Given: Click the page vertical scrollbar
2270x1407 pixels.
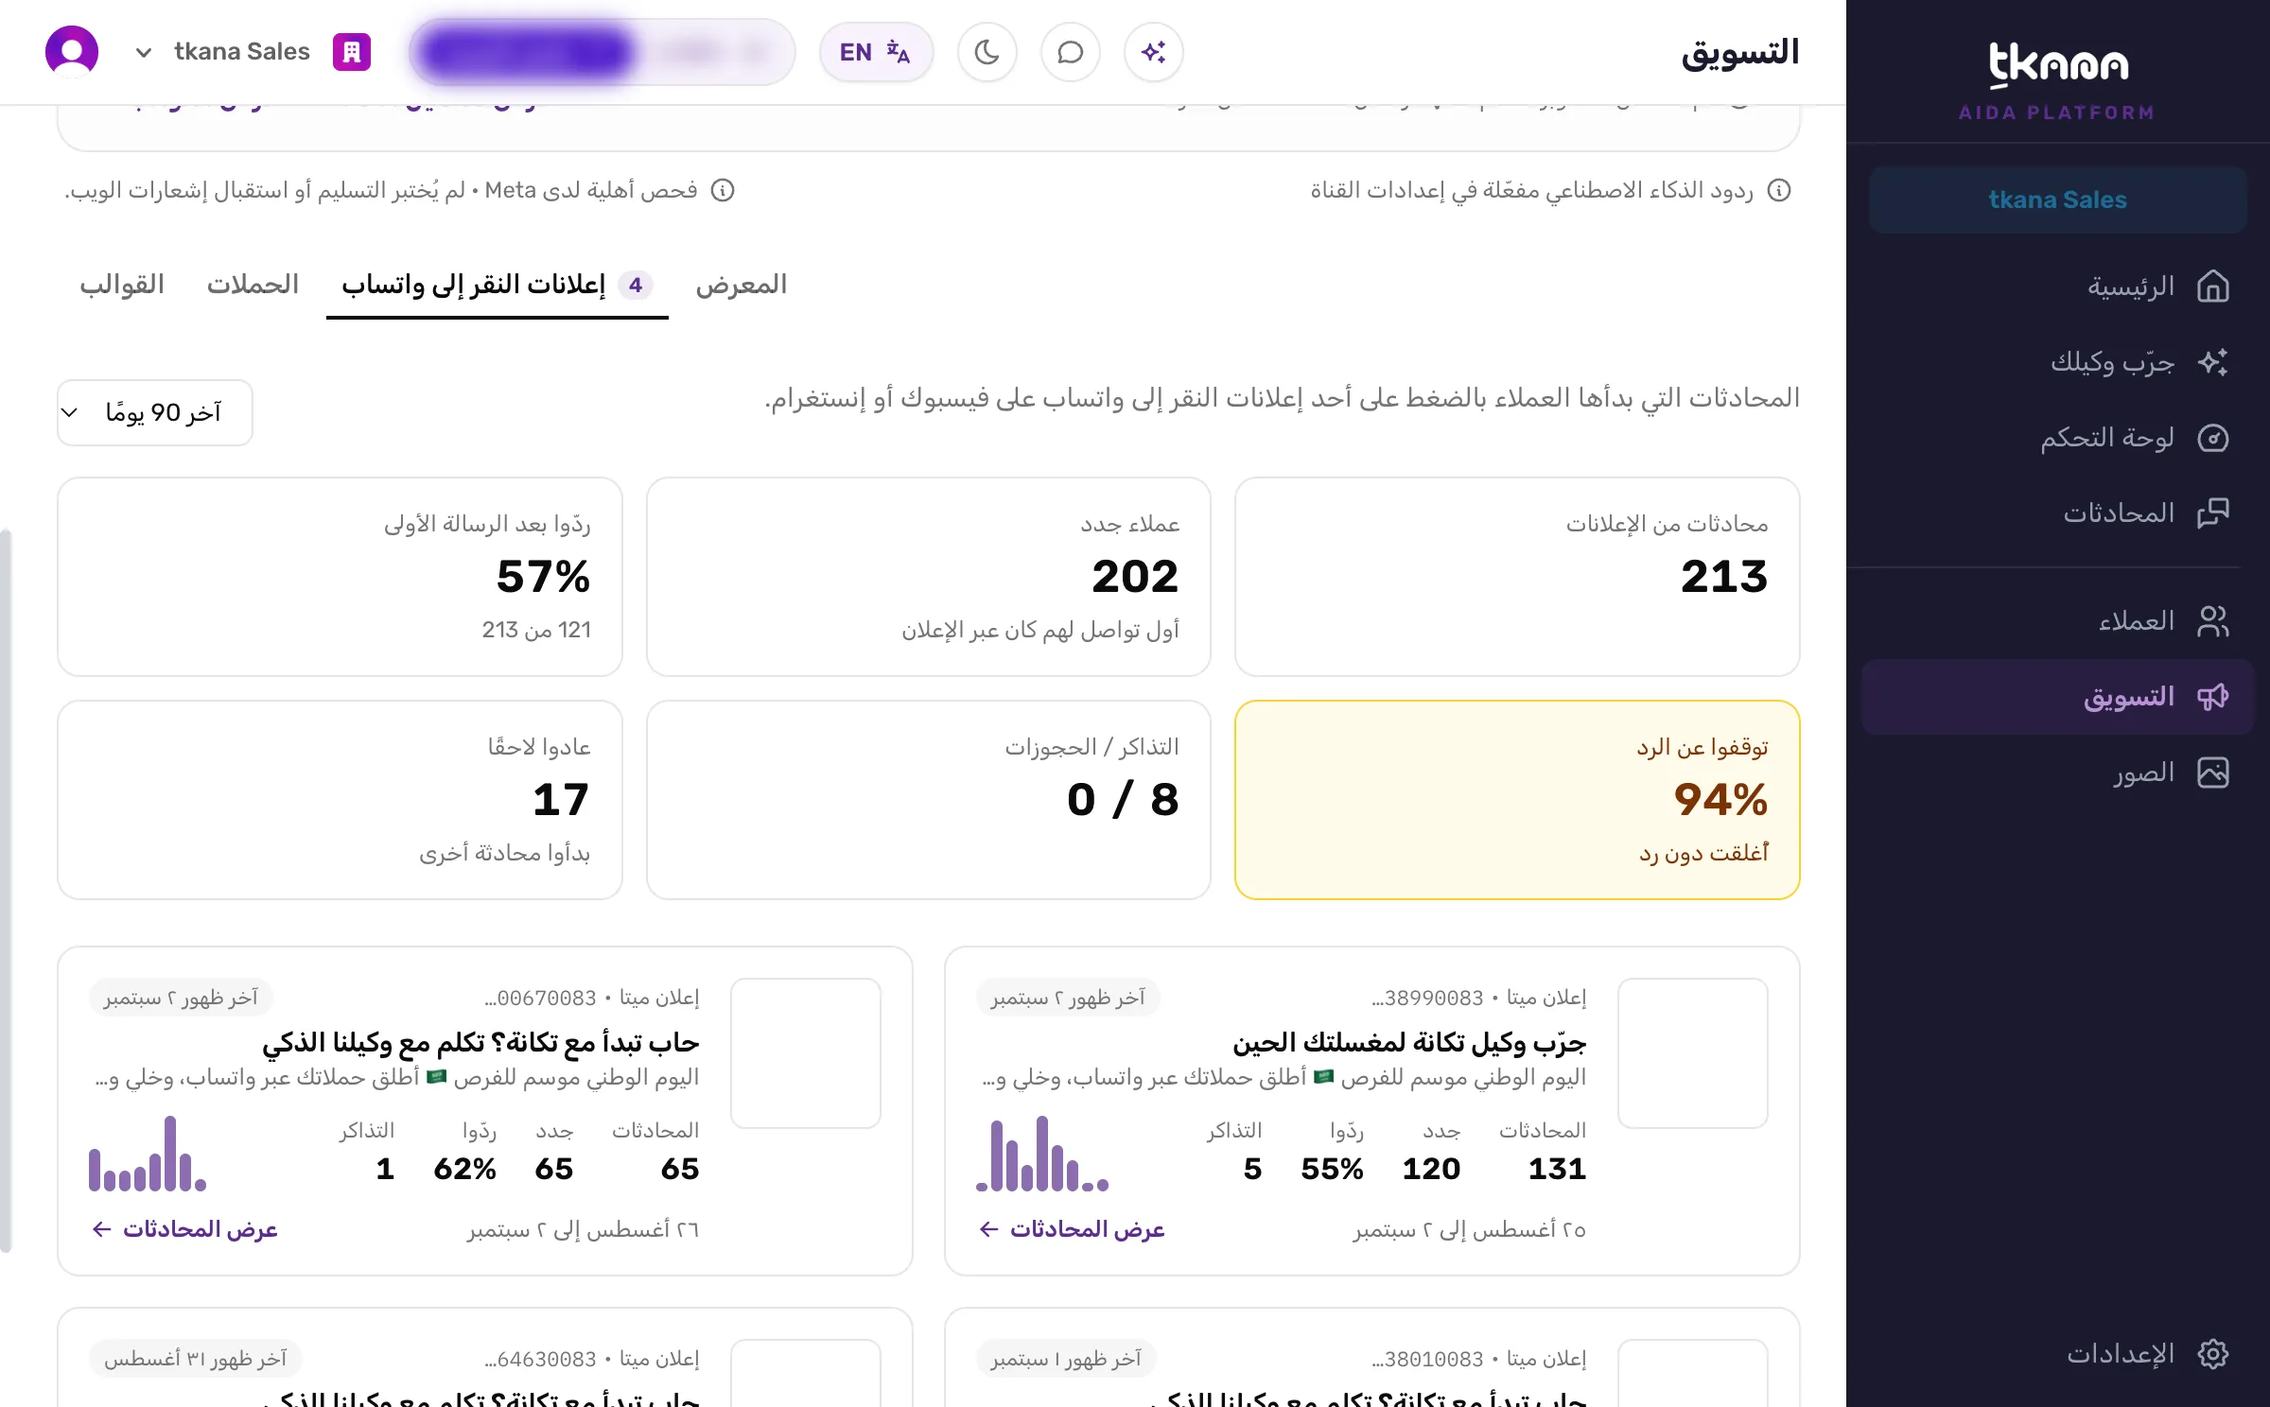Looking at the screenshot, I should [x=6, y=889].
